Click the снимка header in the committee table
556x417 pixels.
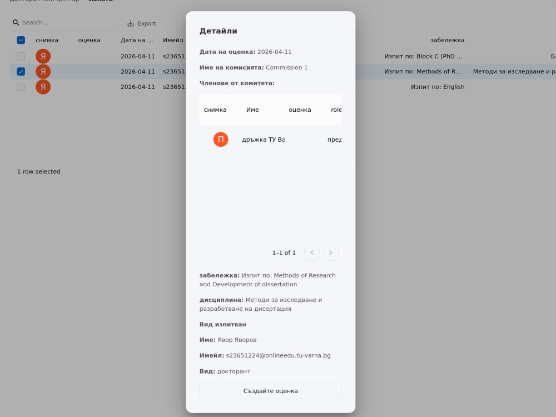[x=215, y=110]
